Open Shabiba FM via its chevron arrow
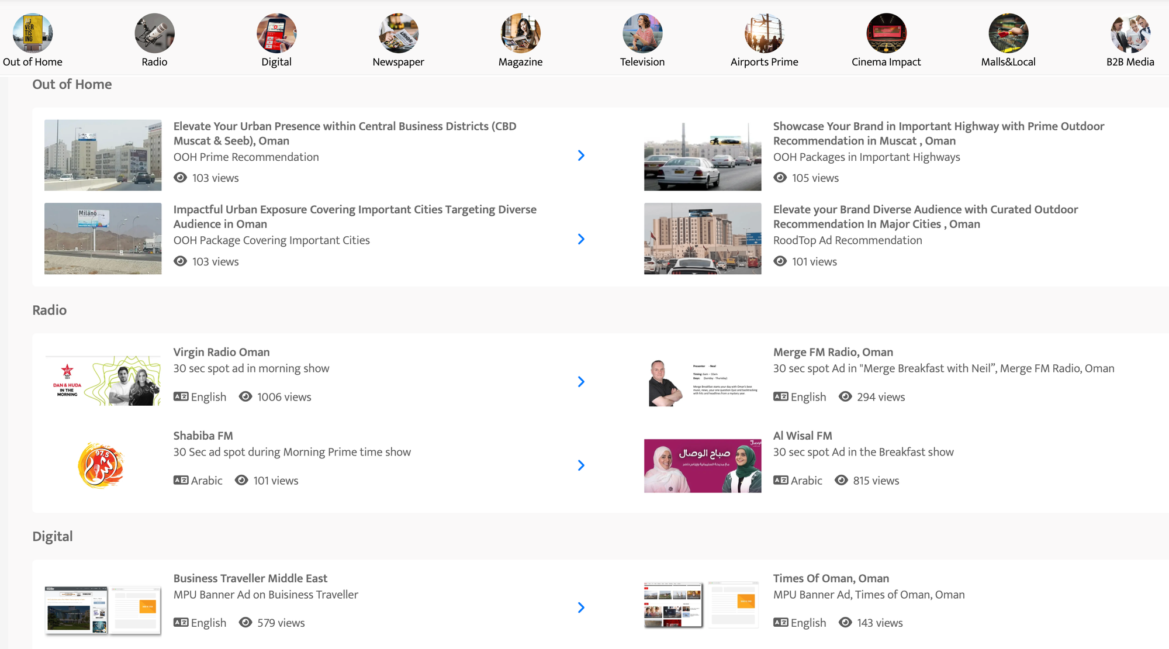This screenshot has width=1169, height=649. point(581,465)
